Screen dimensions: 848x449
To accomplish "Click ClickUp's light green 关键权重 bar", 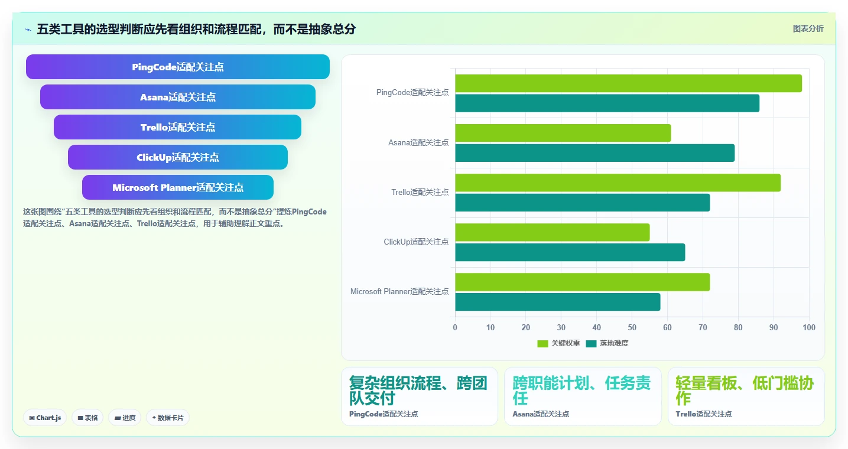I will [552, 232].
